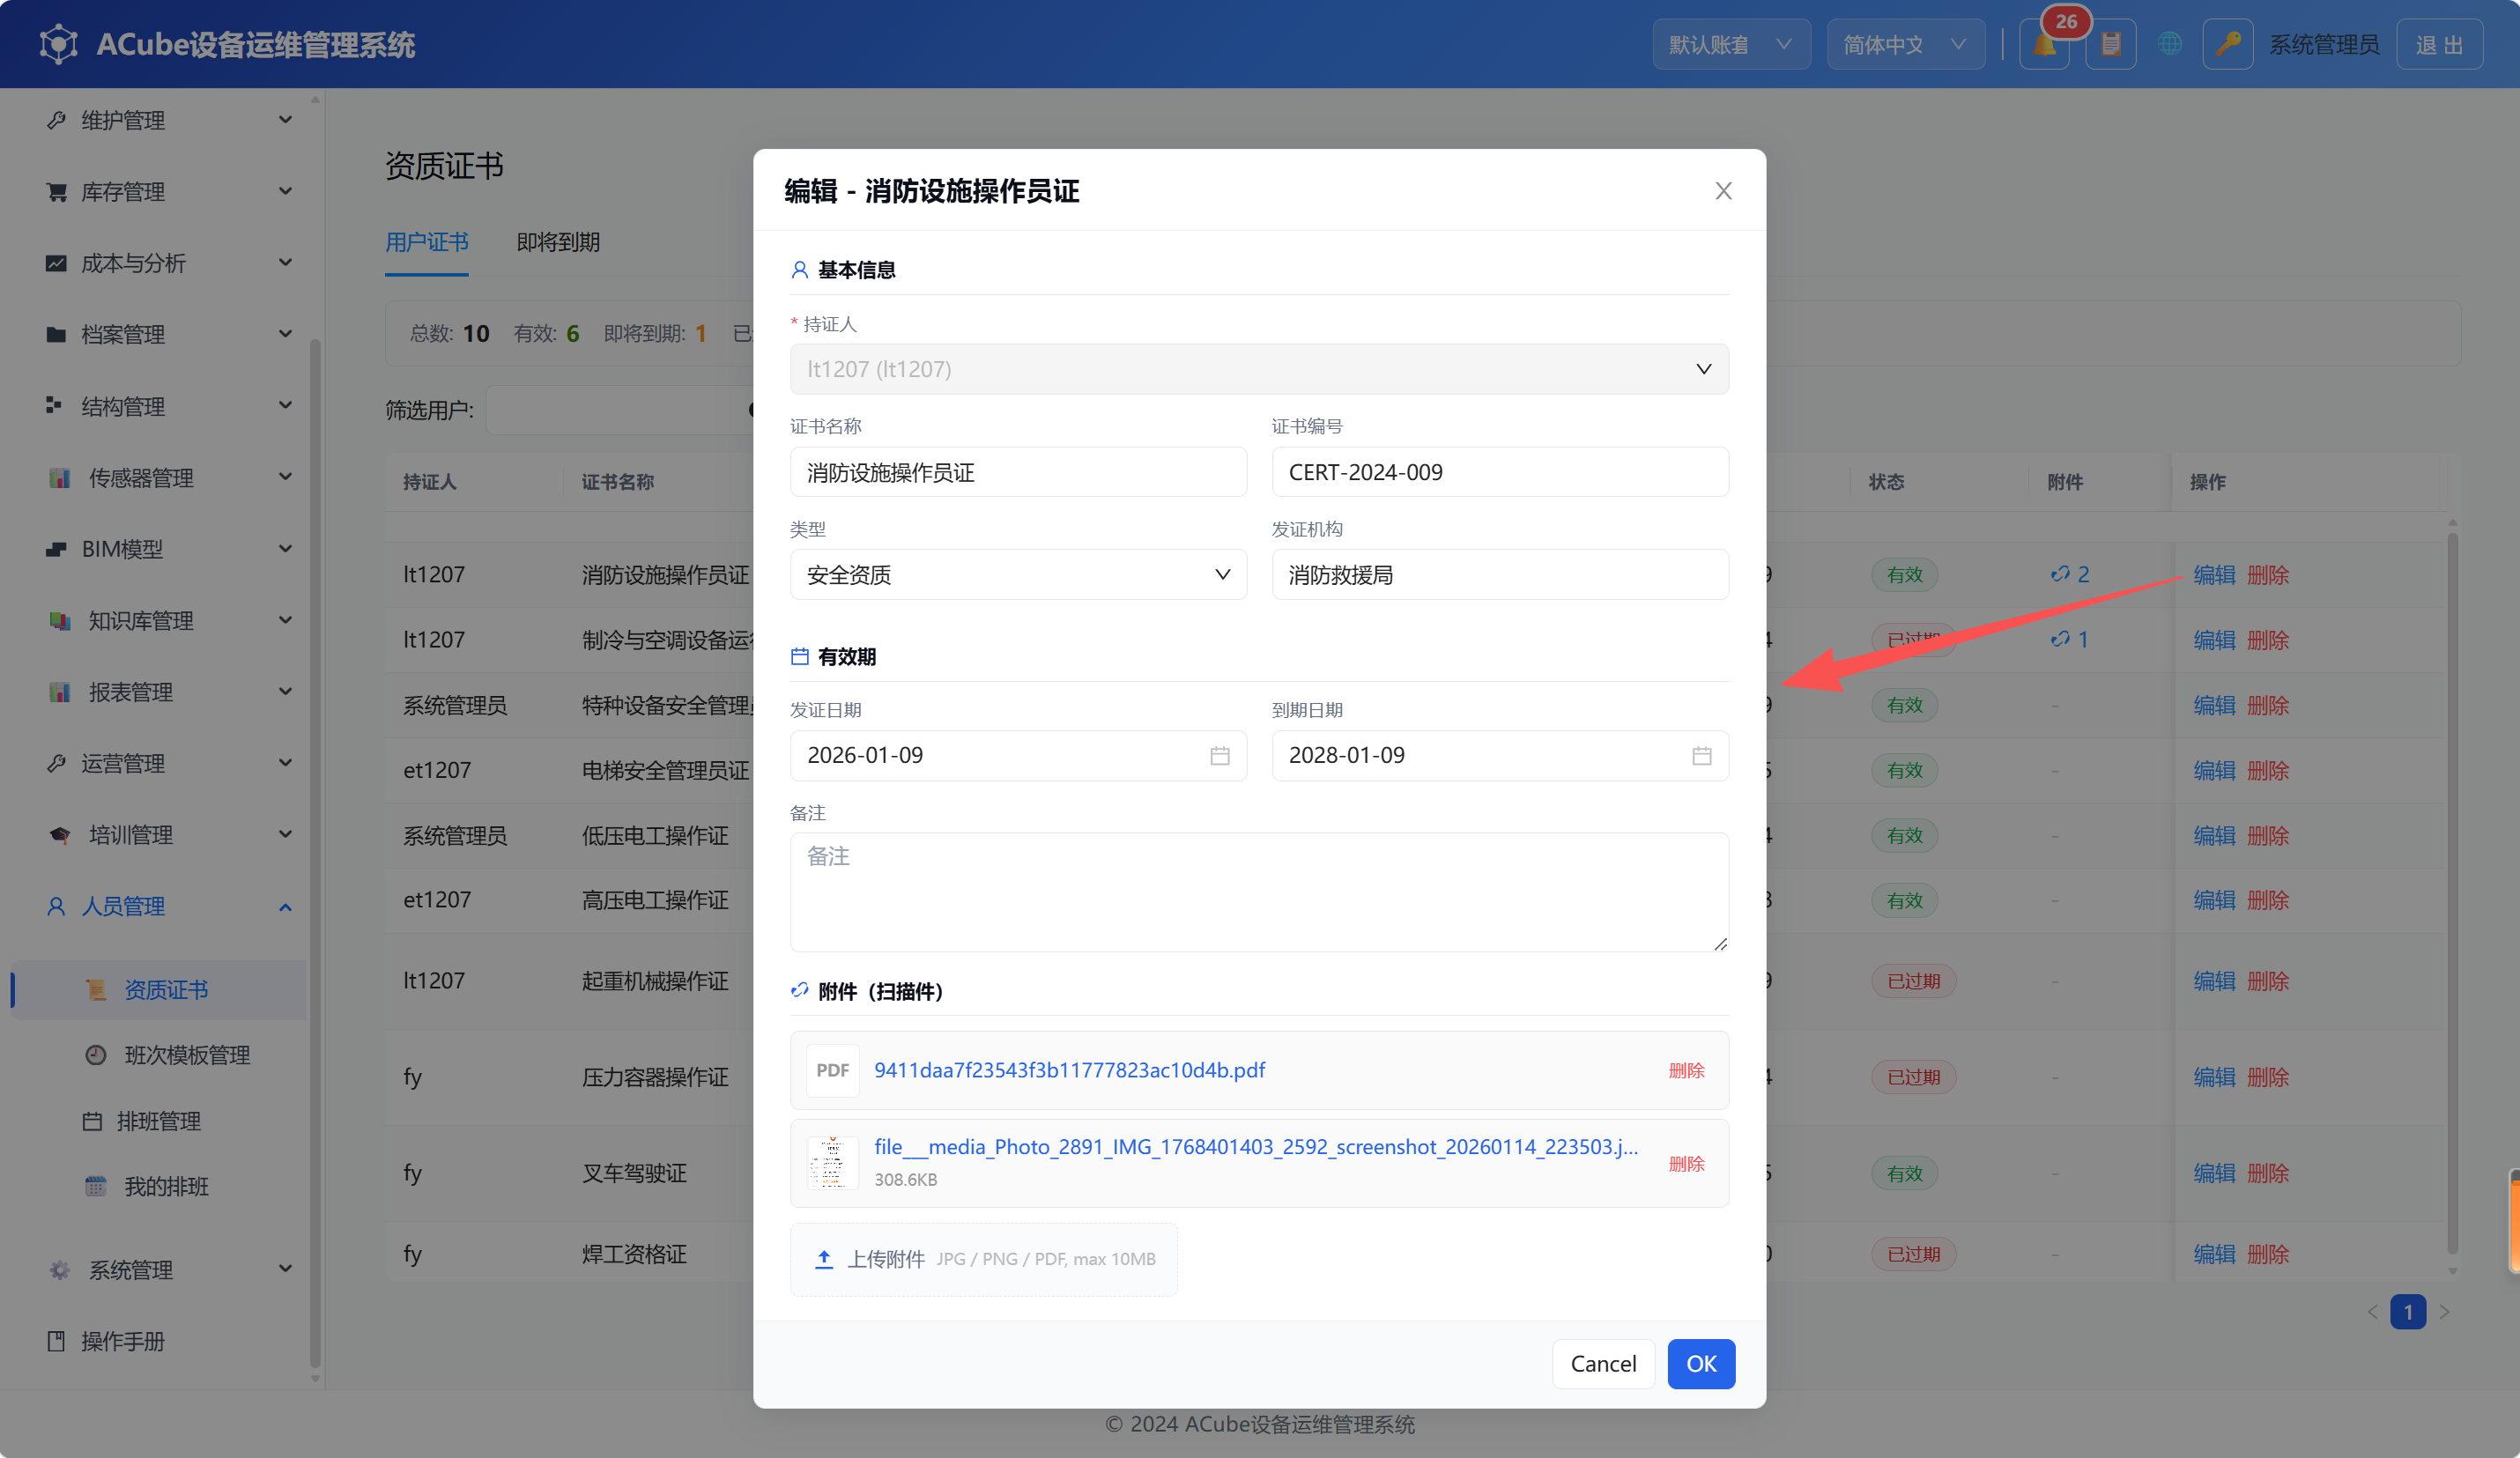Click 编辑 for 压力容器操作证 row
Screen dimensions: 2520x1458
pos(2214,1077)
